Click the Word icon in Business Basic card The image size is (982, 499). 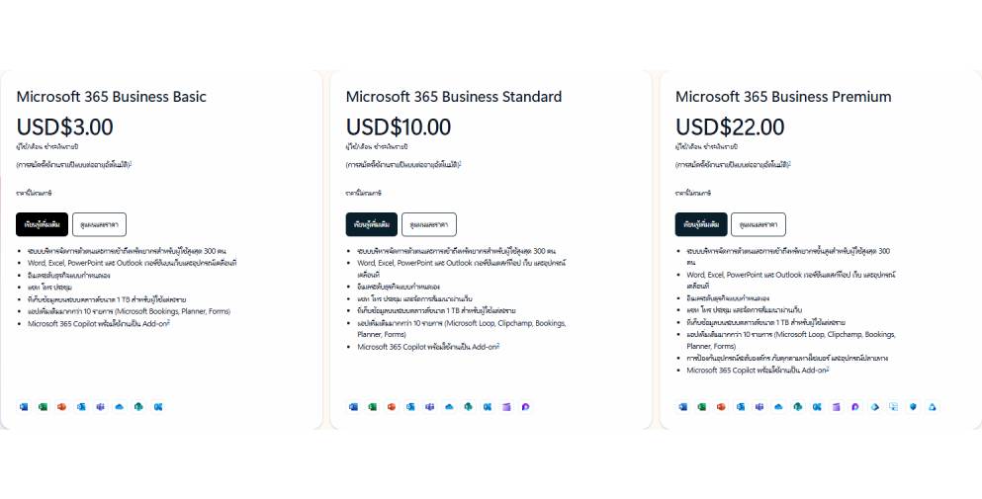pos(24,407)
